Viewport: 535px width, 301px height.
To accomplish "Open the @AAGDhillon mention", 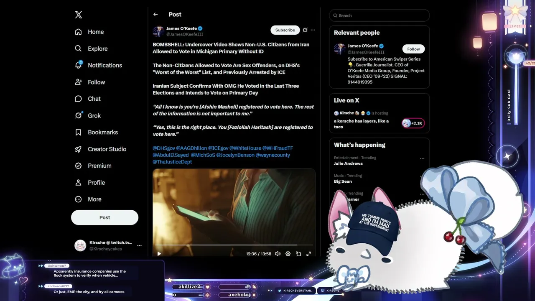I will 191,148.
